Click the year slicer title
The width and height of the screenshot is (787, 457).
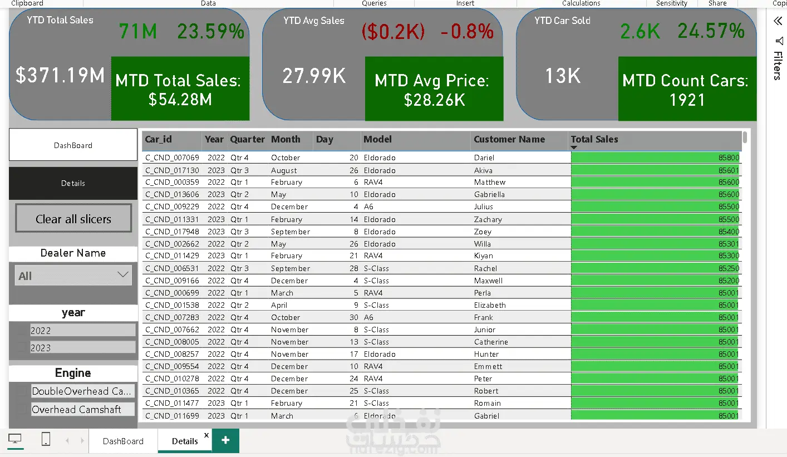tap(73, 312)
